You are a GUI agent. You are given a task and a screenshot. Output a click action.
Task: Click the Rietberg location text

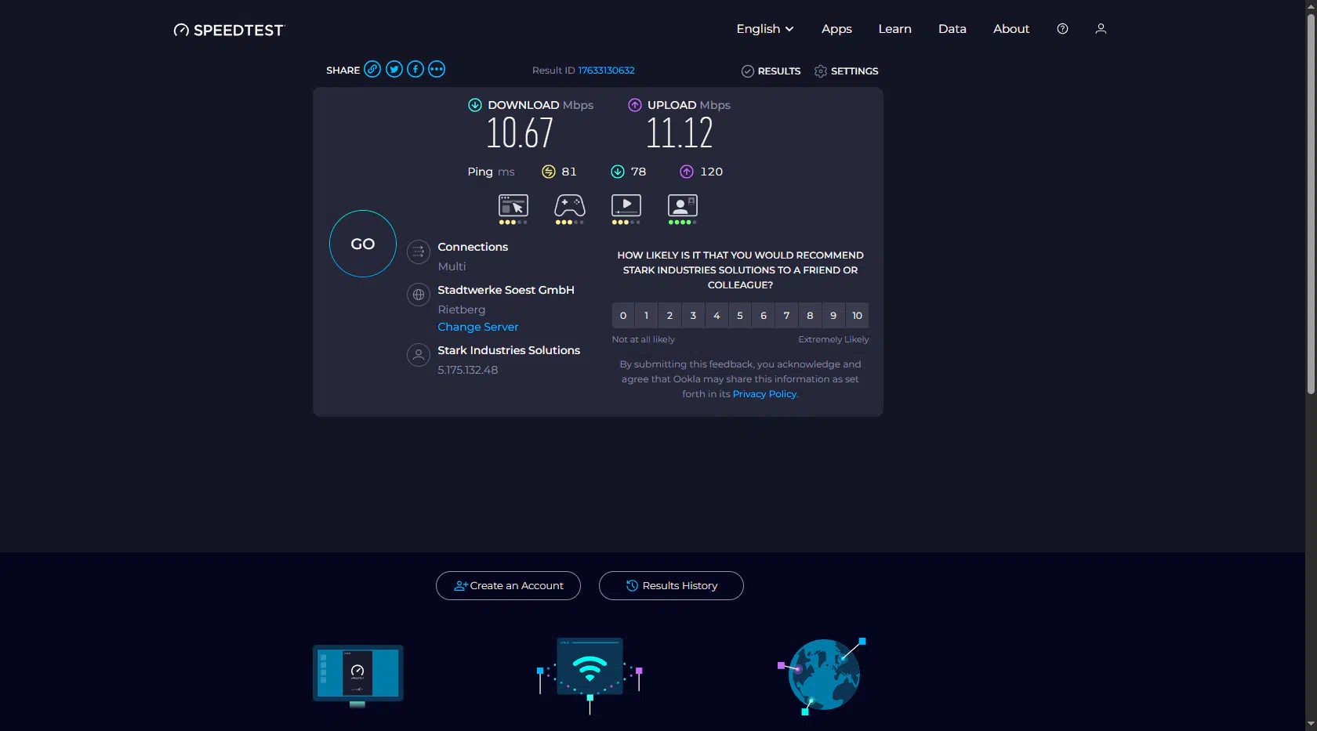(462, 309)
